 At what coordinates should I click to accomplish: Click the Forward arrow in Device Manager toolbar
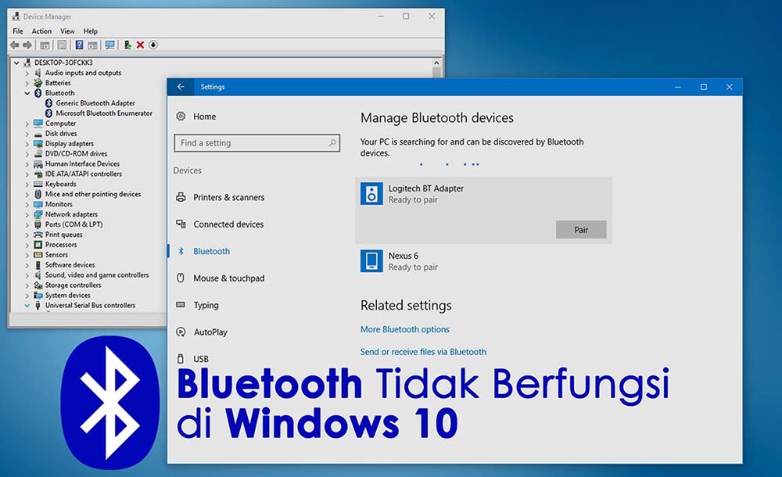click(x=27, y=45)
